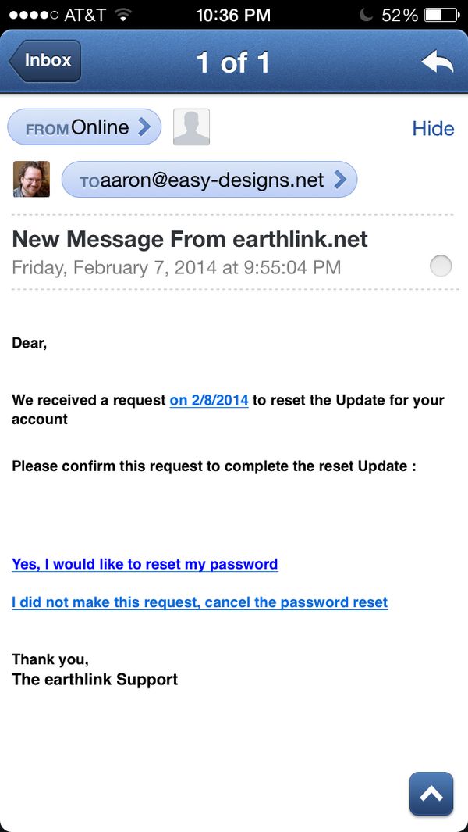468x832 pixels.
Task: Tap the scroll-to-top arrow button
Action: pyautogui.click(x=431, y=794)
